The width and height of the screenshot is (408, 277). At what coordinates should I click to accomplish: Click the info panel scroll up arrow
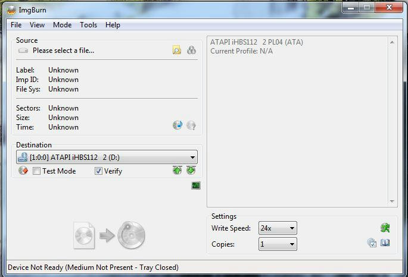click(x=392, y=42)
